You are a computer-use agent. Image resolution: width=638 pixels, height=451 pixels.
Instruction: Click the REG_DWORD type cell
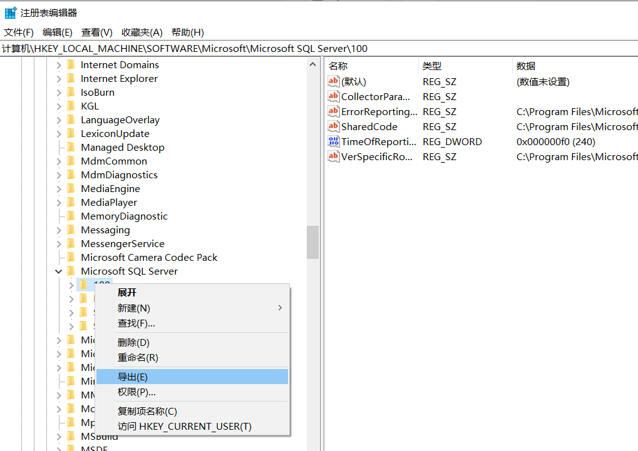[x=452, y=141]
